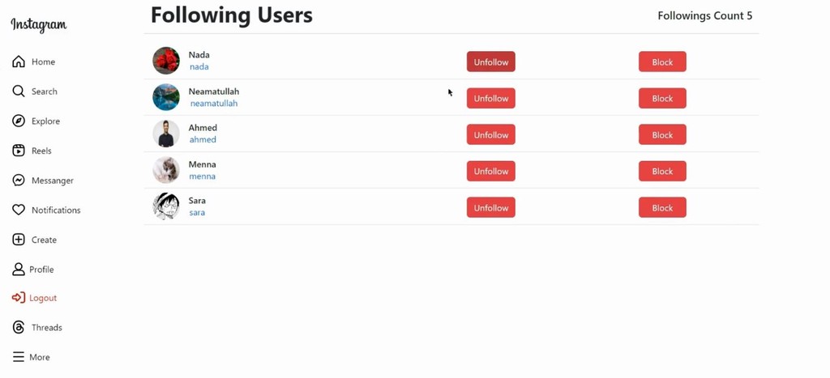Open the Threads icon
This screenshot has width=830, height=378.
click(19, 327)
